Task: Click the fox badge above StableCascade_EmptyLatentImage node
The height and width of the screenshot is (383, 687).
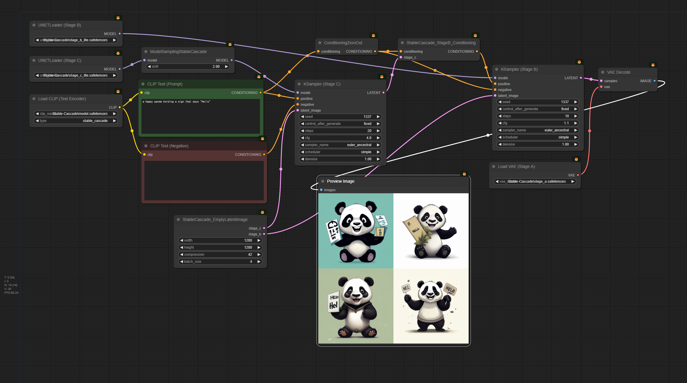Action: pyautogui.click(x=262, y=212)
